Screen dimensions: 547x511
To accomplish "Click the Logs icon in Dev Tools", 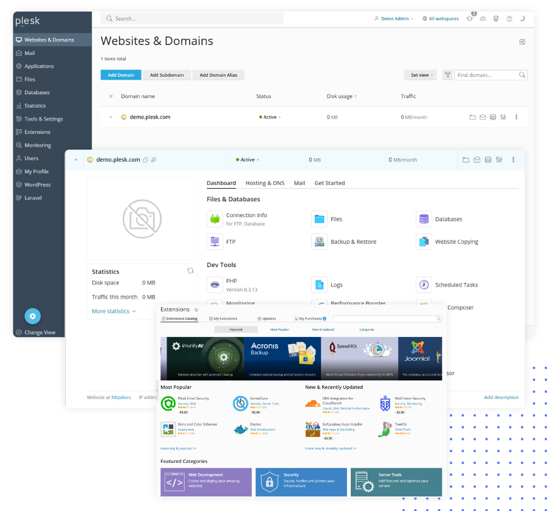I will click(319, 285).
